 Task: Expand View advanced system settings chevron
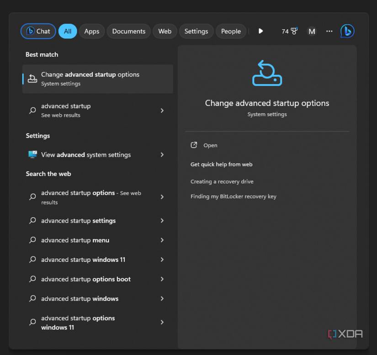(x=162, y=154)
